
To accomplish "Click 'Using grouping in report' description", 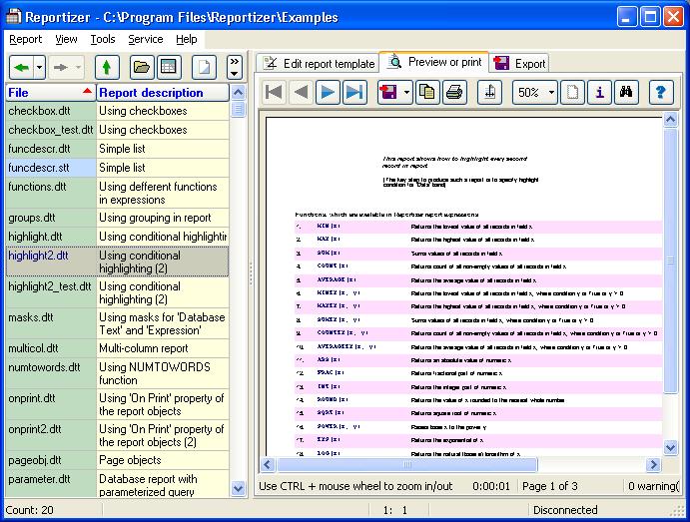I will click(x=163, y=218).
